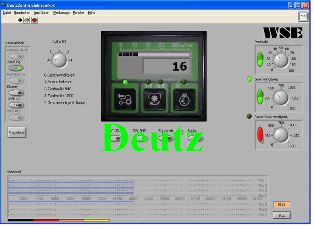
Task: Toggle the green vertical switch beside Drehzahl knob
Action: point(260,59)
